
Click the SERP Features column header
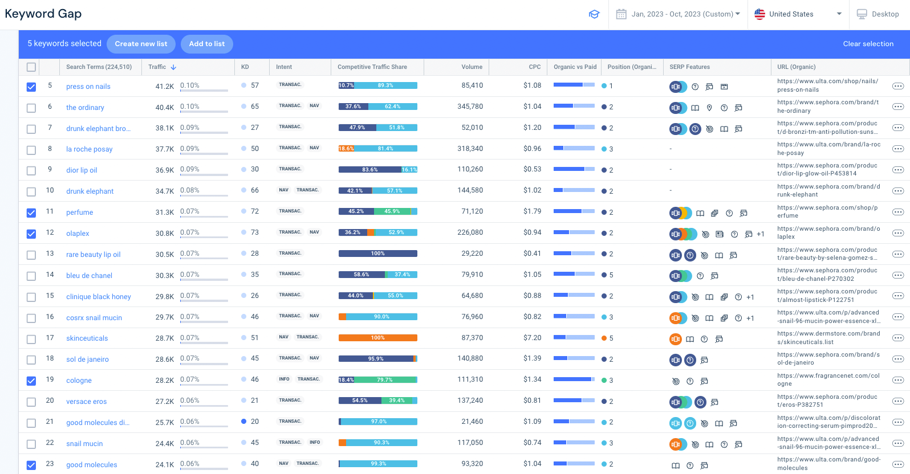click(689, 67)
